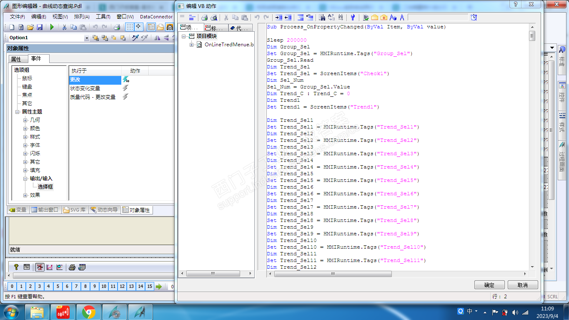Toggle layer 15 visibility button
The image size is (569, 320).
coord(150,287)
